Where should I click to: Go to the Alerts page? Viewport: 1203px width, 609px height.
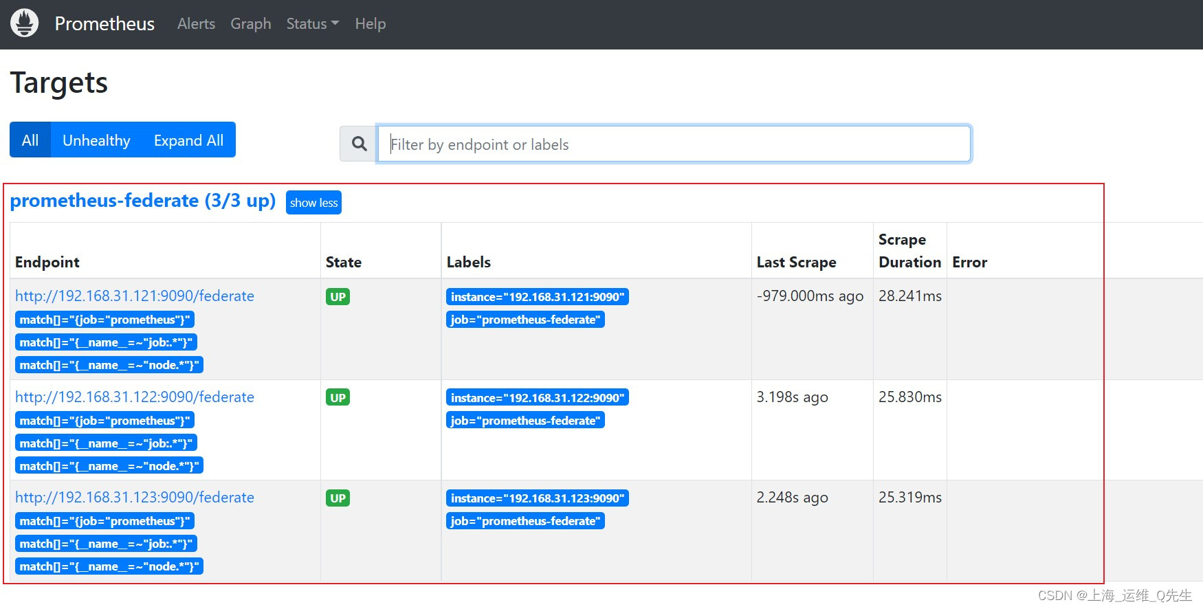(196, 23)
